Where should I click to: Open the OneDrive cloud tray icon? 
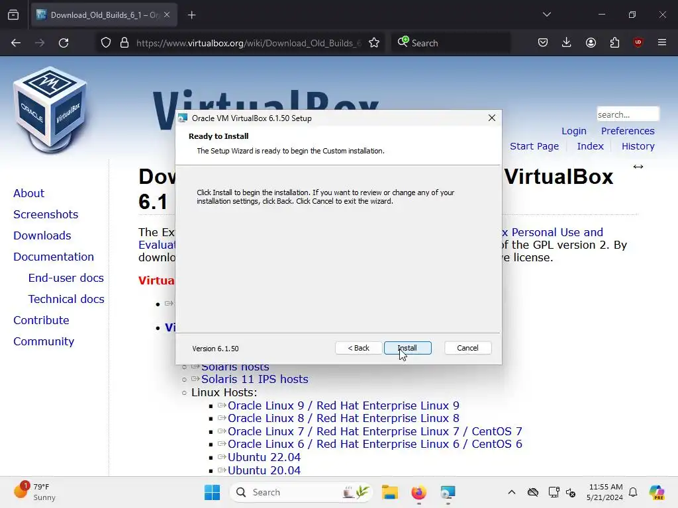point(533,492)
